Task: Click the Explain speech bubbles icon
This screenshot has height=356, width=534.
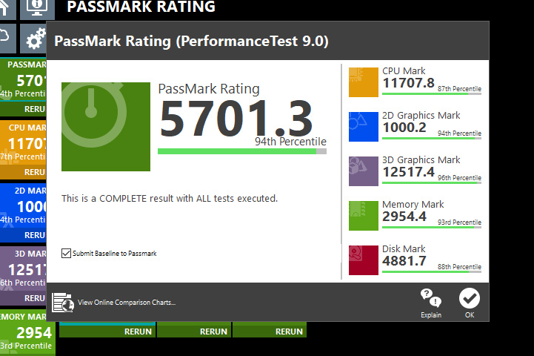Action: (x=431, y=297)
